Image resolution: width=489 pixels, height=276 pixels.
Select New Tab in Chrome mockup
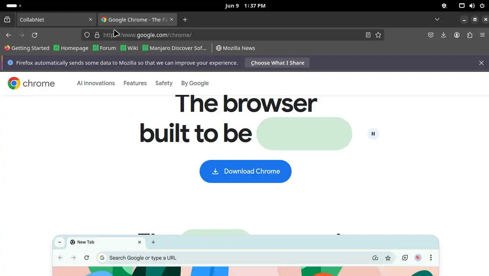coord(106,242)
